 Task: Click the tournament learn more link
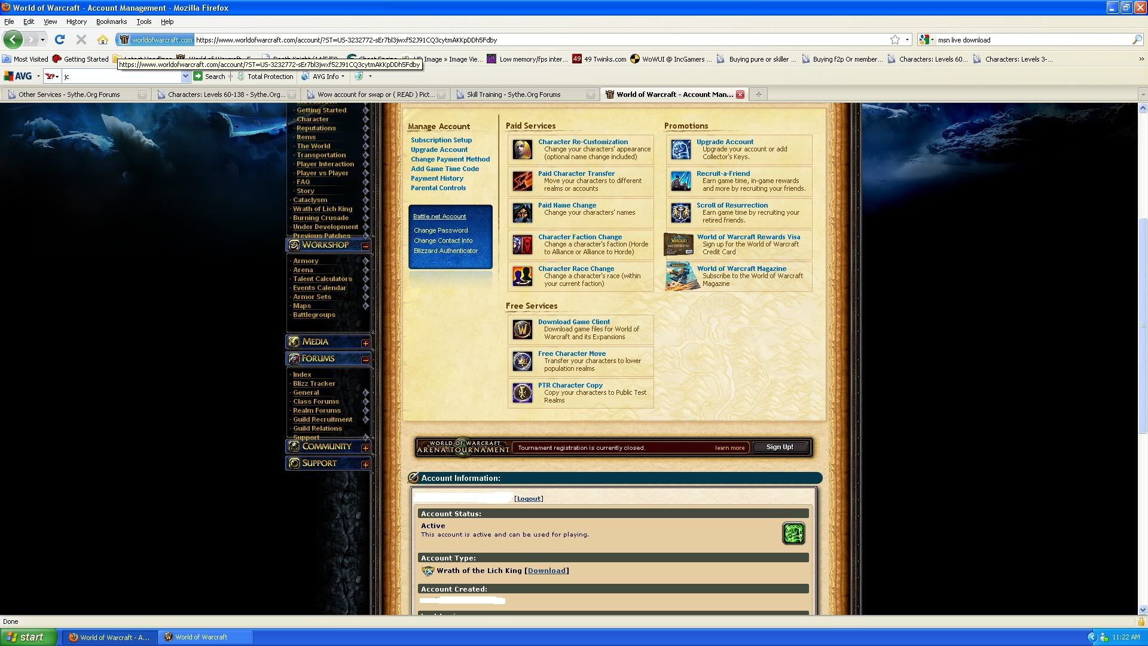[729, 448]
